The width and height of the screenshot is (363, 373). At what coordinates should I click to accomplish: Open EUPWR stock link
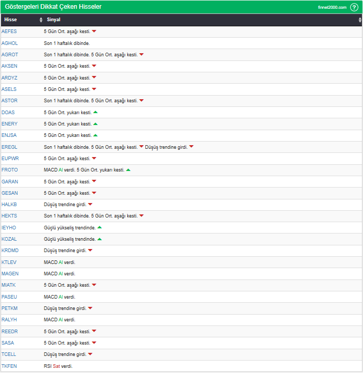[x=10, y=159]
